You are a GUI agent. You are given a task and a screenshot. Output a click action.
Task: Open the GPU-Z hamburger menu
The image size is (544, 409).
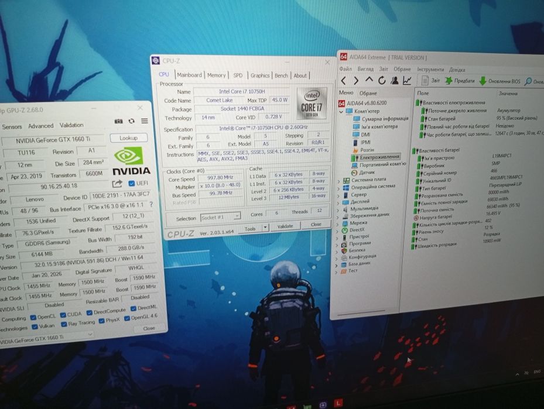pos(144,121)
